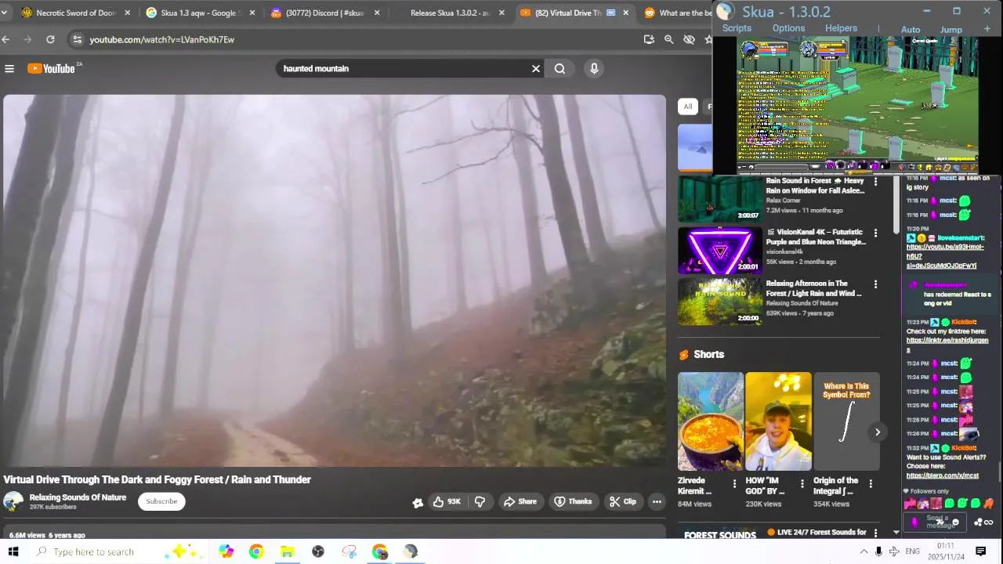
Task: Switch to Release Skua 1.3.0.2 tab
Action: coord(451,13)
